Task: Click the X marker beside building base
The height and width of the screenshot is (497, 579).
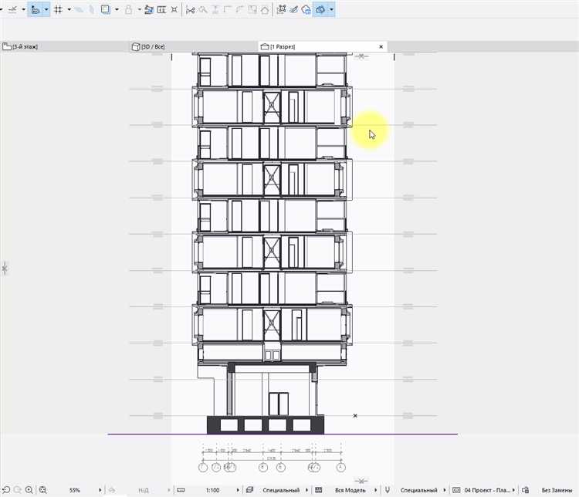Action: (x=355, y=416)
